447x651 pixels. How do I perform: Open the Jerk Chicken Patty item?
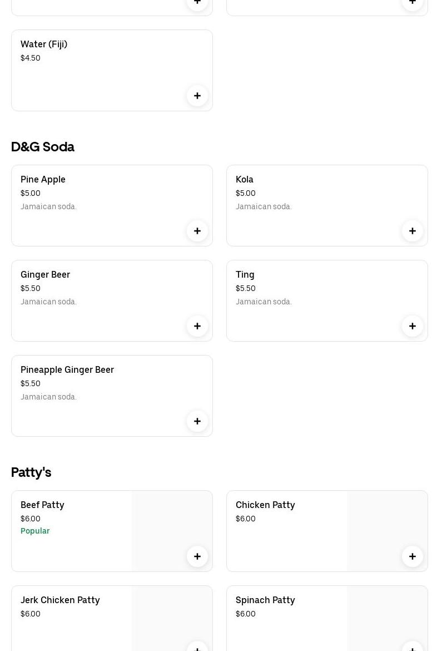pyautogui.click(x=60, y=600)
